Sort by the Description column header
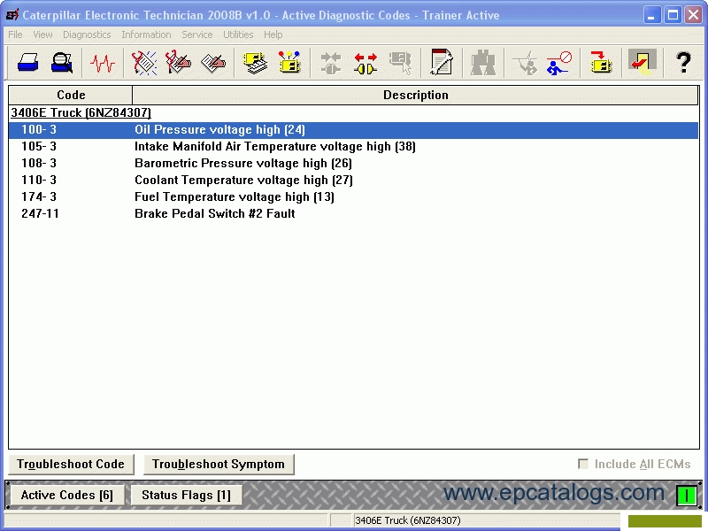The height and width of the screenshot is (531, 708). 415,95
